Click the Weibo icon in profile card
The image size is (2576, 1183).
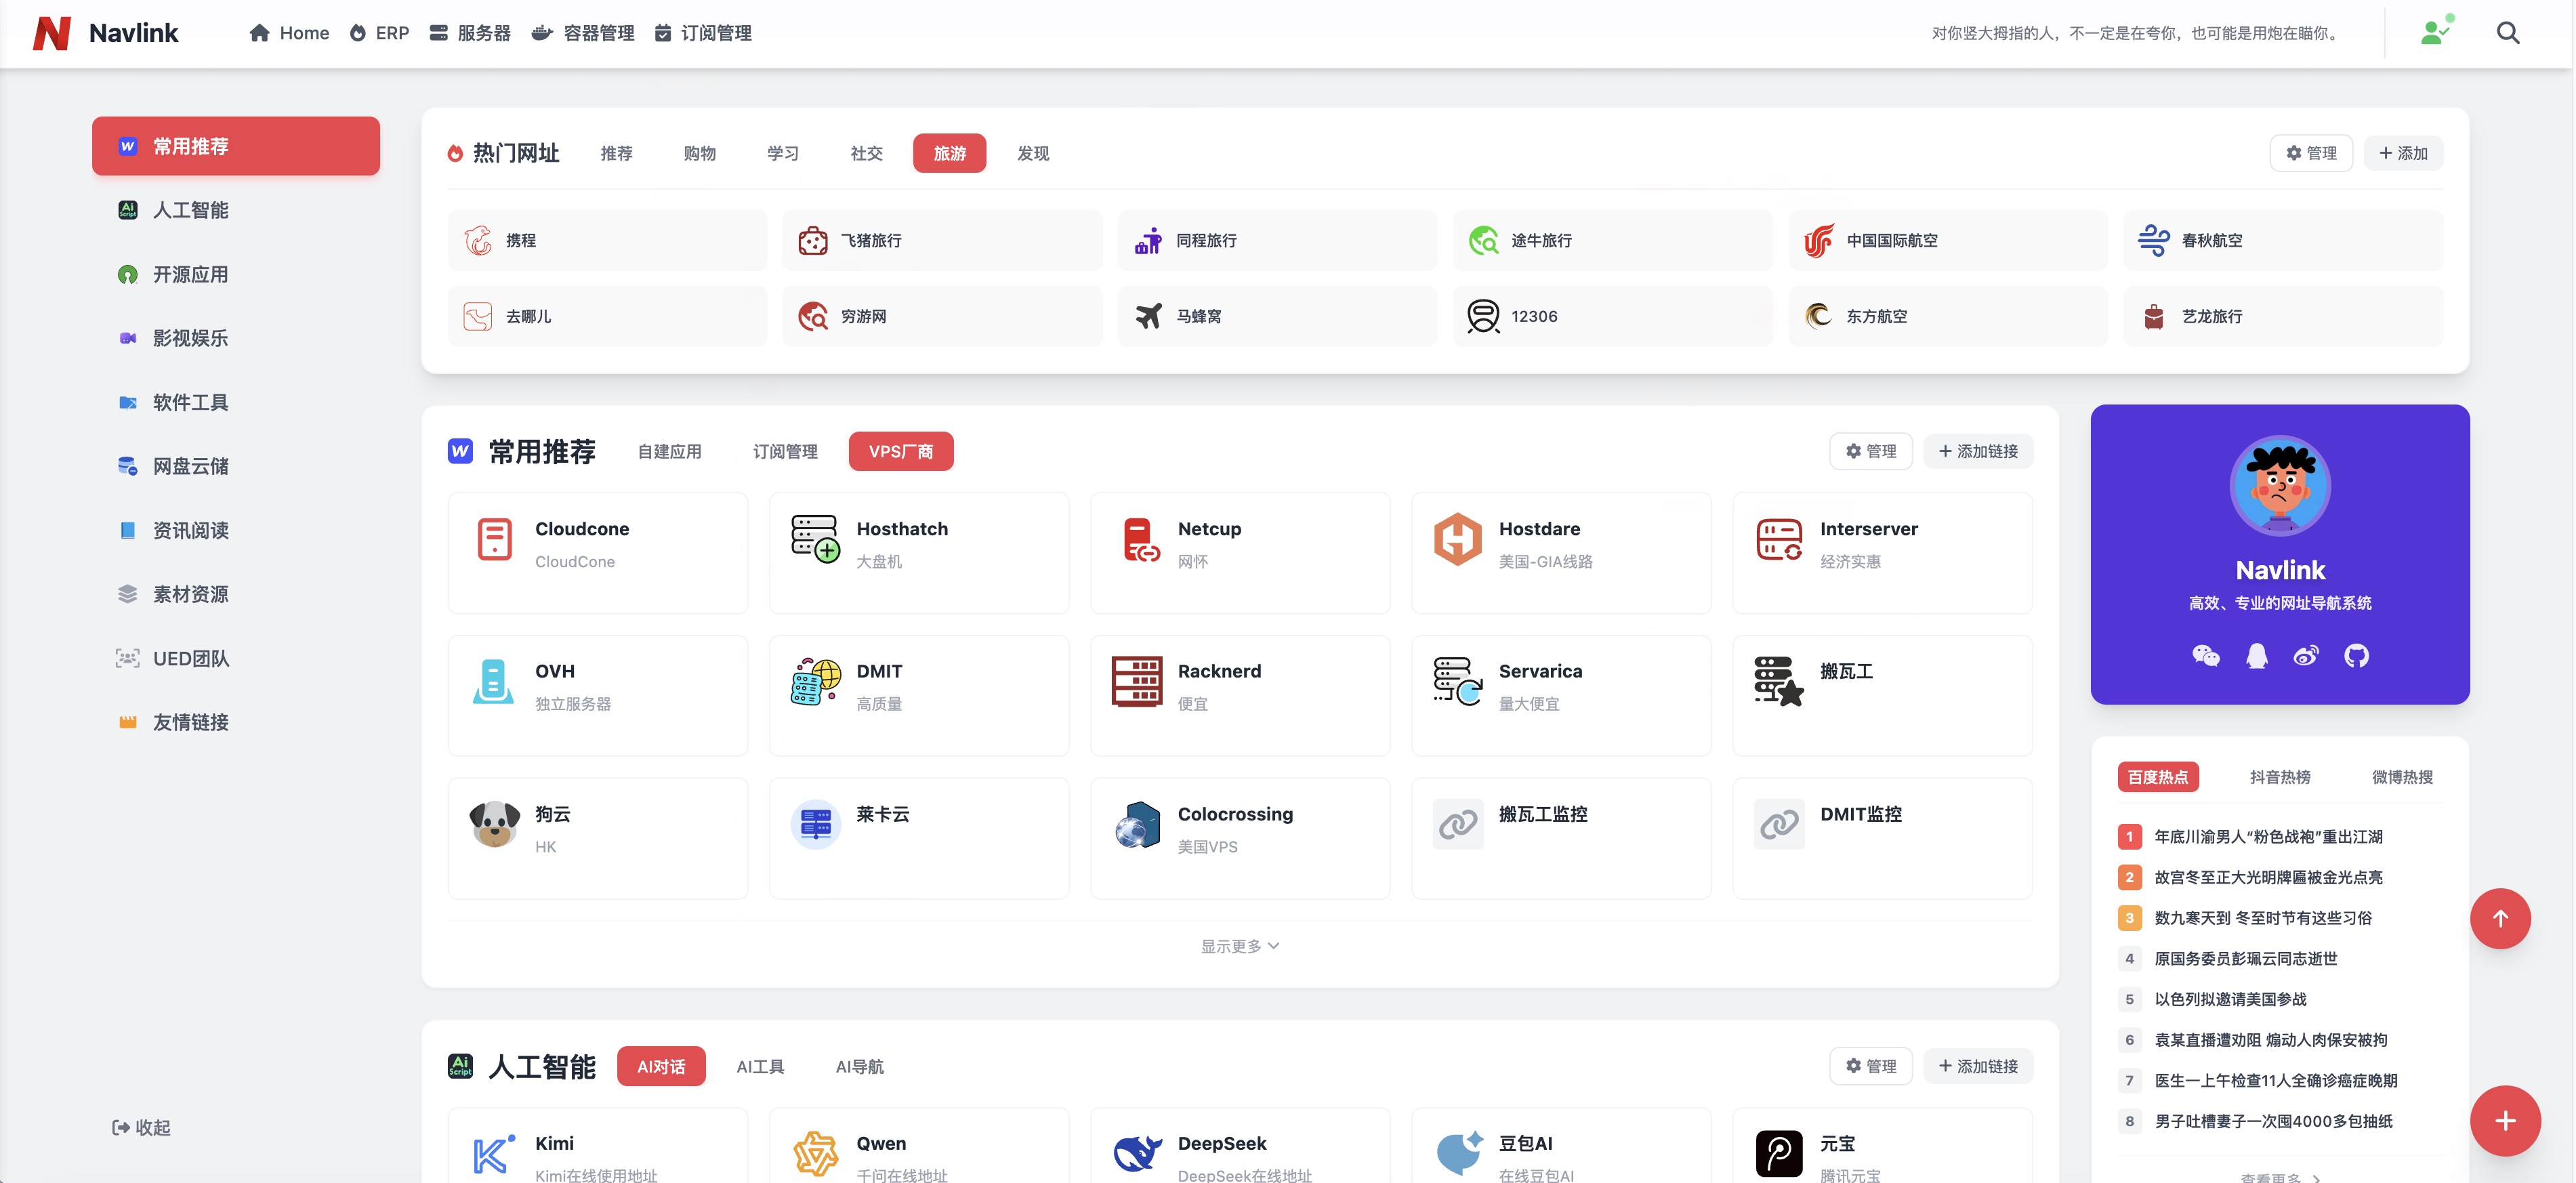click(2306, 656)
